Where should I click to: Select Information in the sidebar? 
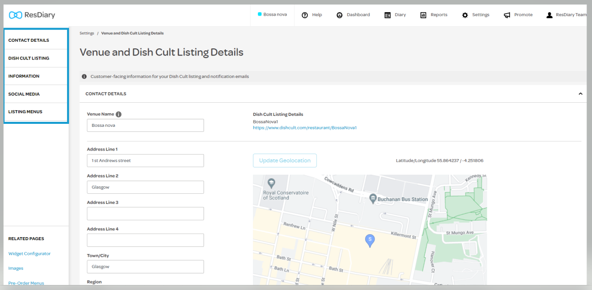click(36, 76)
